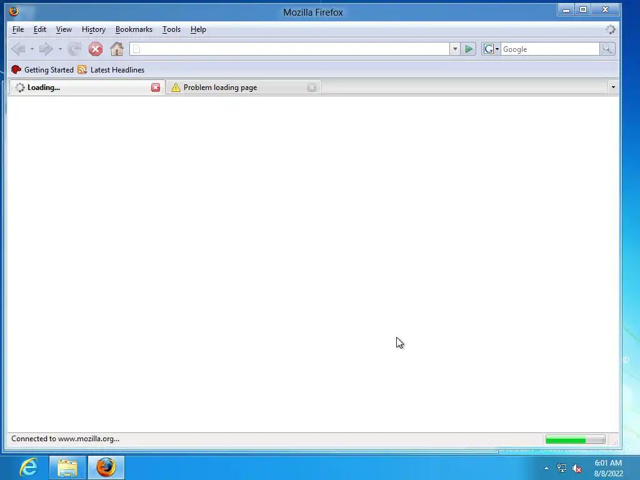
Task: Open the back history dropdown arrow
Action: coord(32,49)
